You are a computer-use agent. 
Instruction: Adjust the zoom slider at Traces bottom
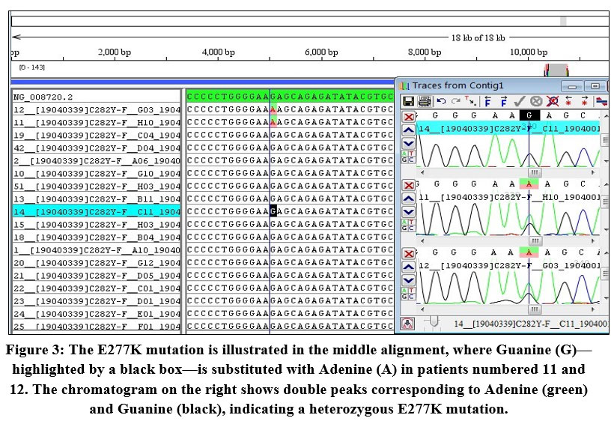coord(432,322)
